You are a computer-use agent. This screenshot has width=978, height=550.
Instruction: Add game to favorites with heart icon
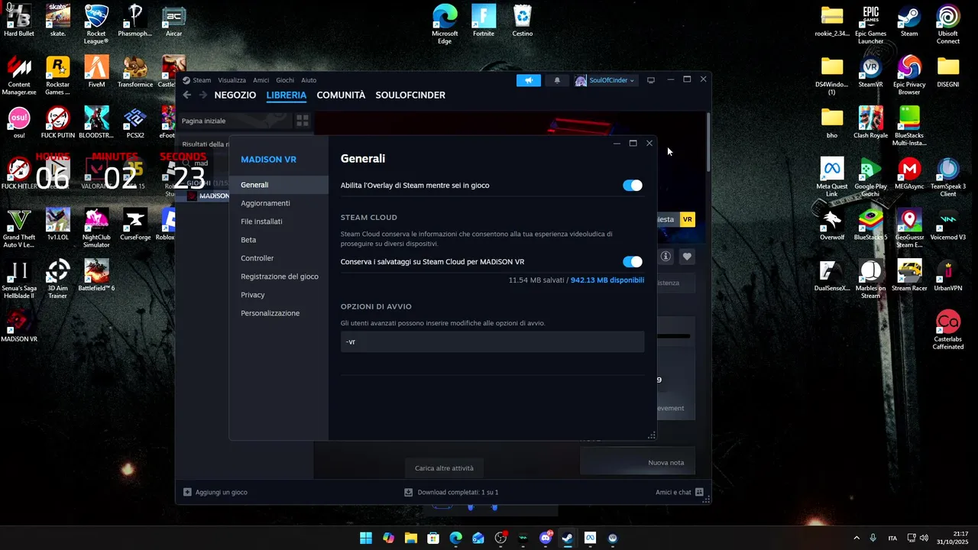(687, 257)
